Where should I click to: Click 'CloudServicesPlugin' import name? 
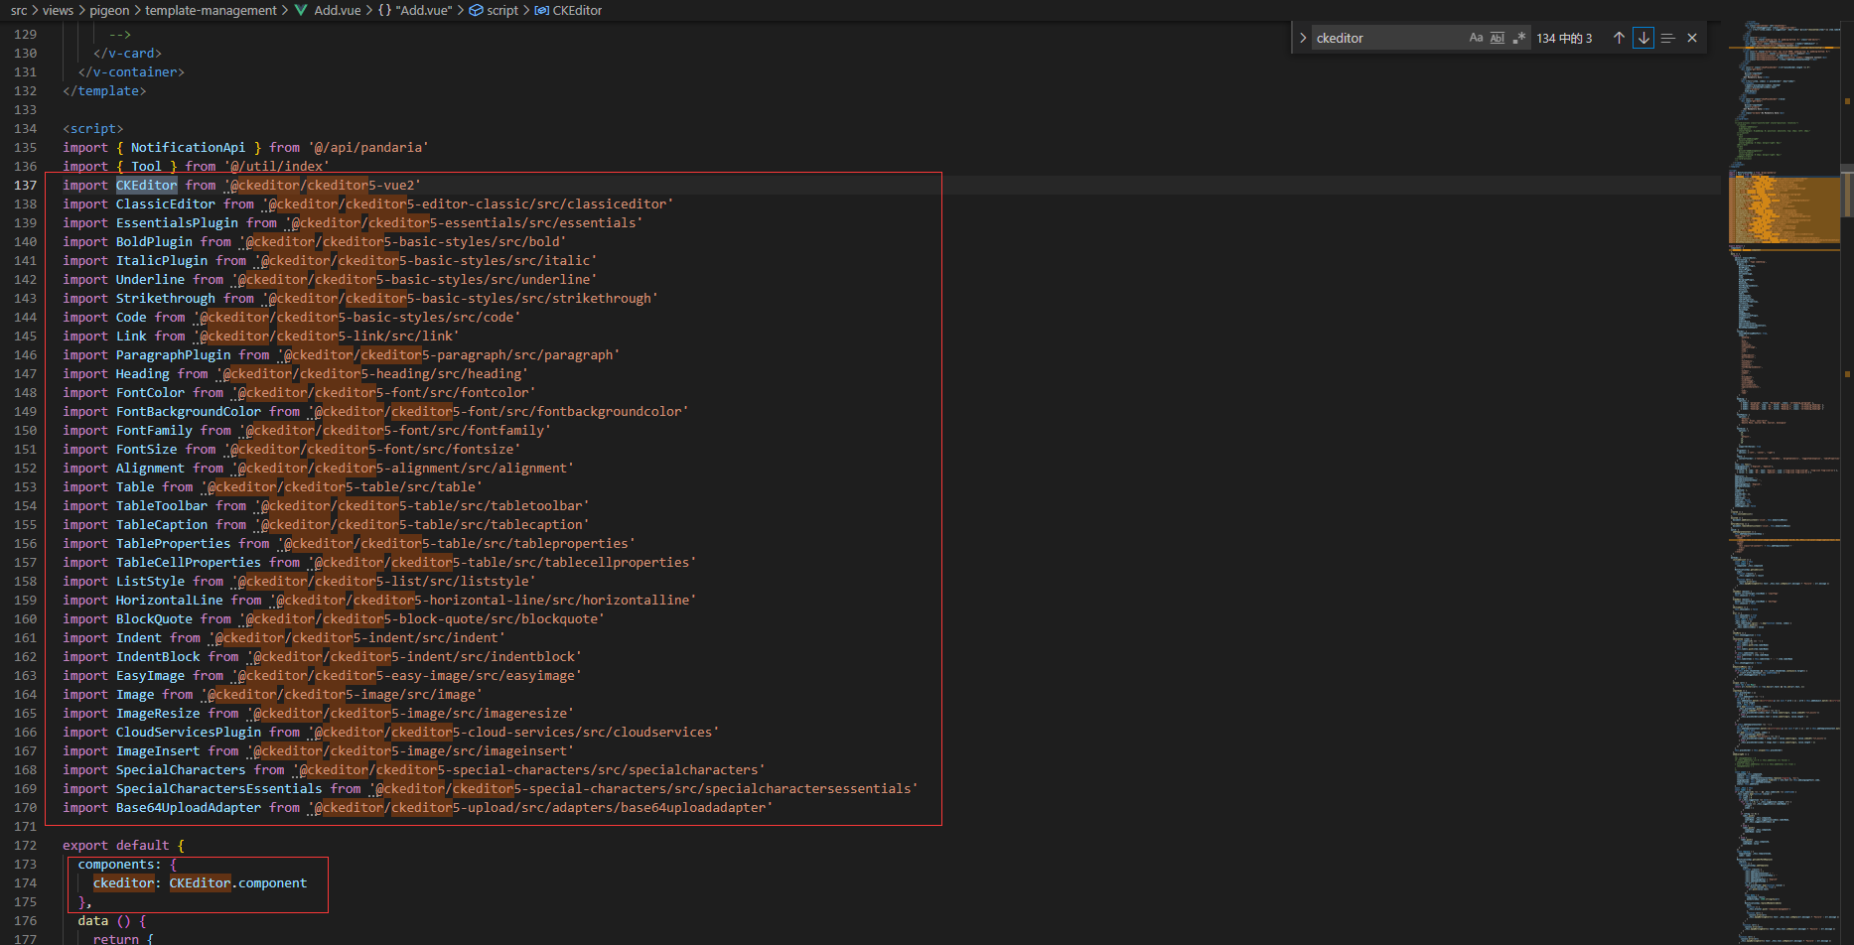coord(189,732)
